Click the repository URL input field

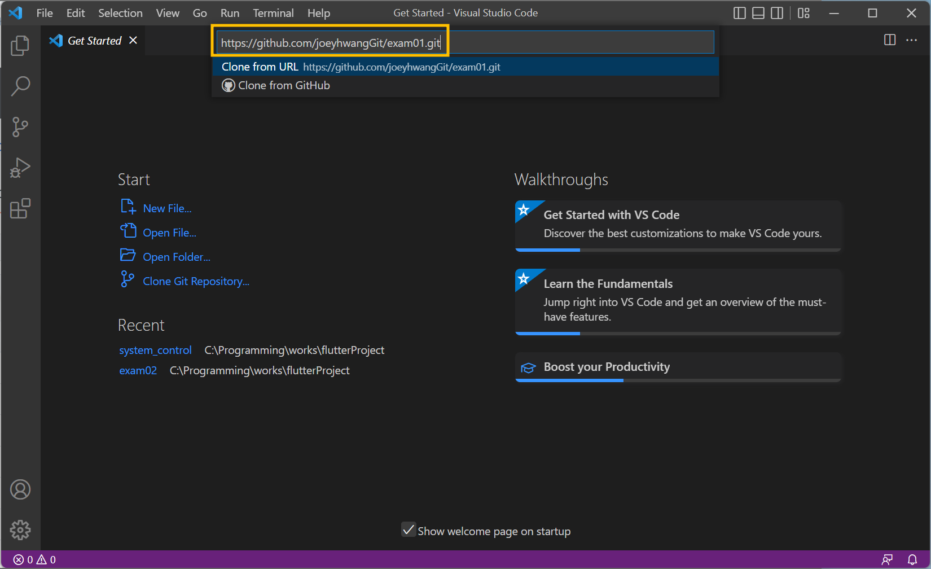[x=465, y=42]
